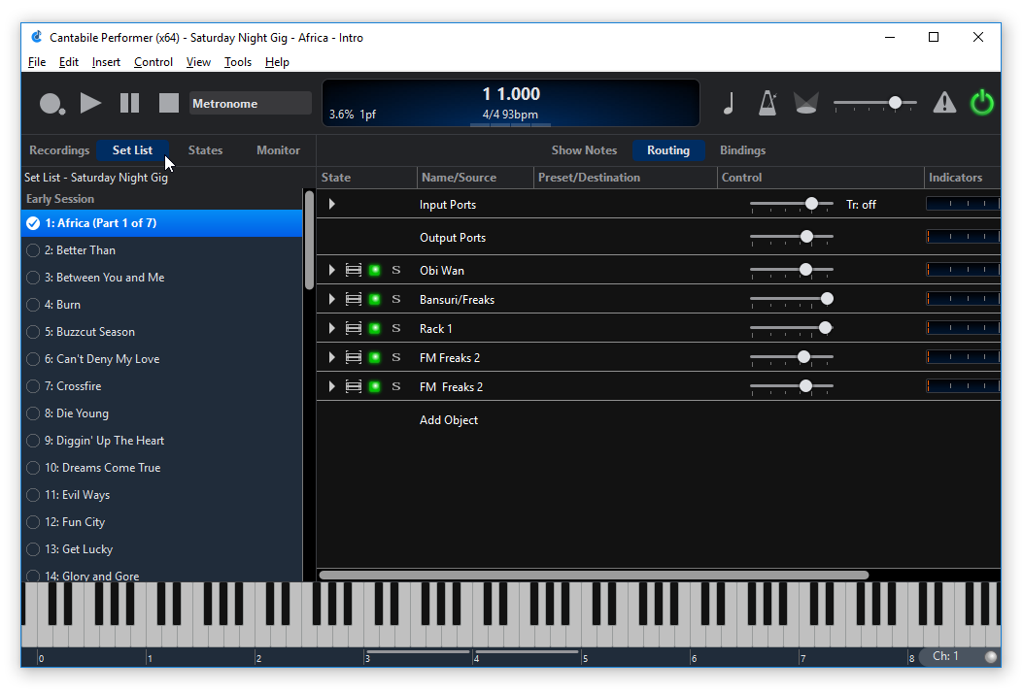Click the set list vertical scrollbar

point(309,241)
